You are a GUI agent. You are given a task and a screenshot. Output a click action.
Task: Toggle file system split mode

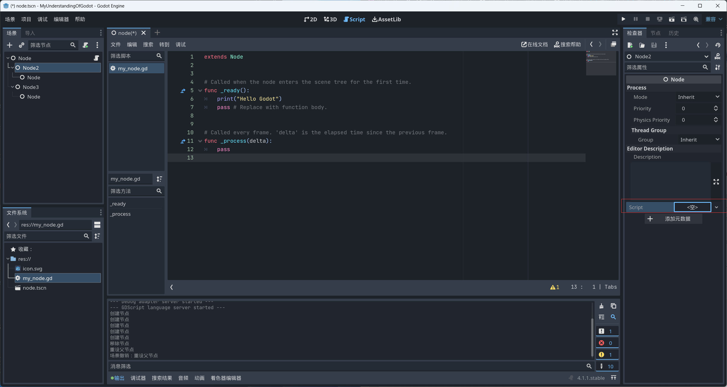tap(97, 225)
